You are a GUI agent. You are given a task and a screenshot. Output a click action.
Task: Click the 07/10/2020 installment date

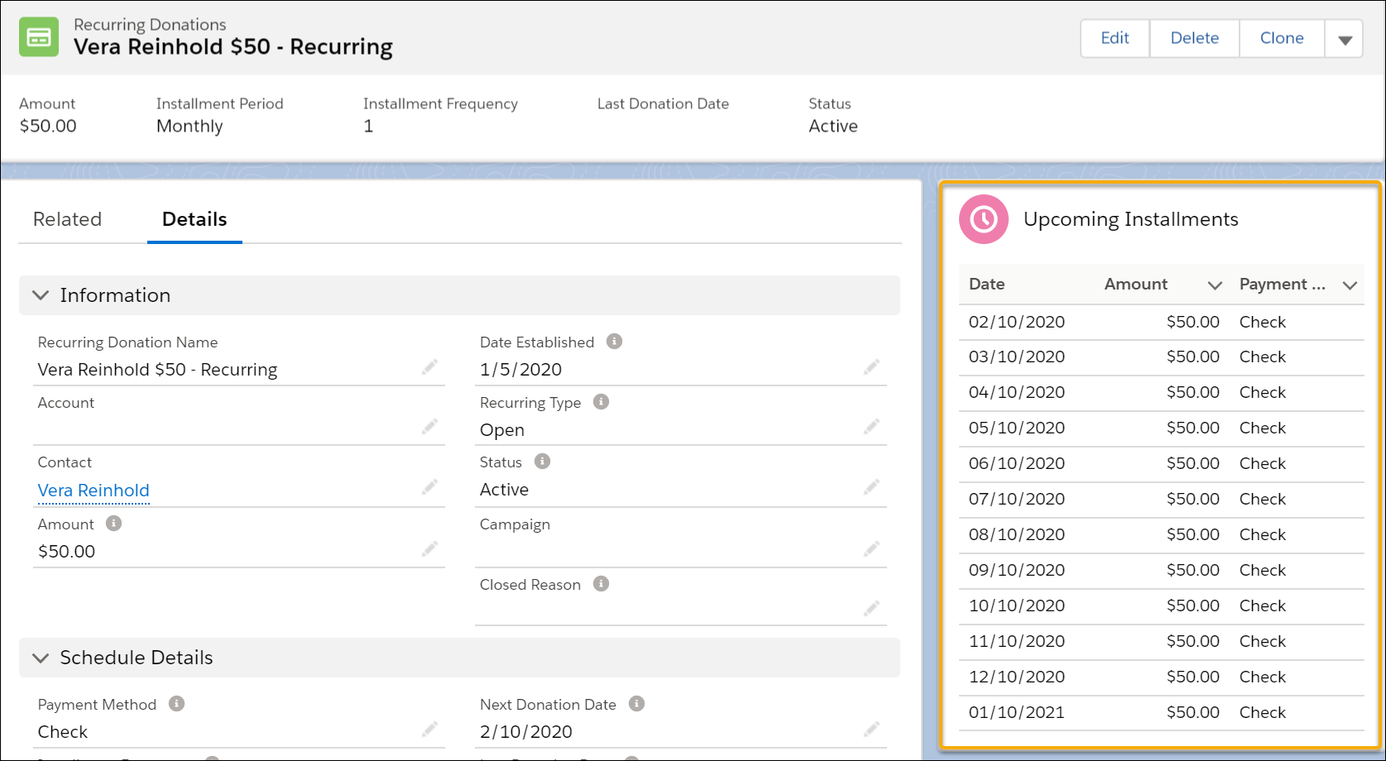(x=1017, y=499)
